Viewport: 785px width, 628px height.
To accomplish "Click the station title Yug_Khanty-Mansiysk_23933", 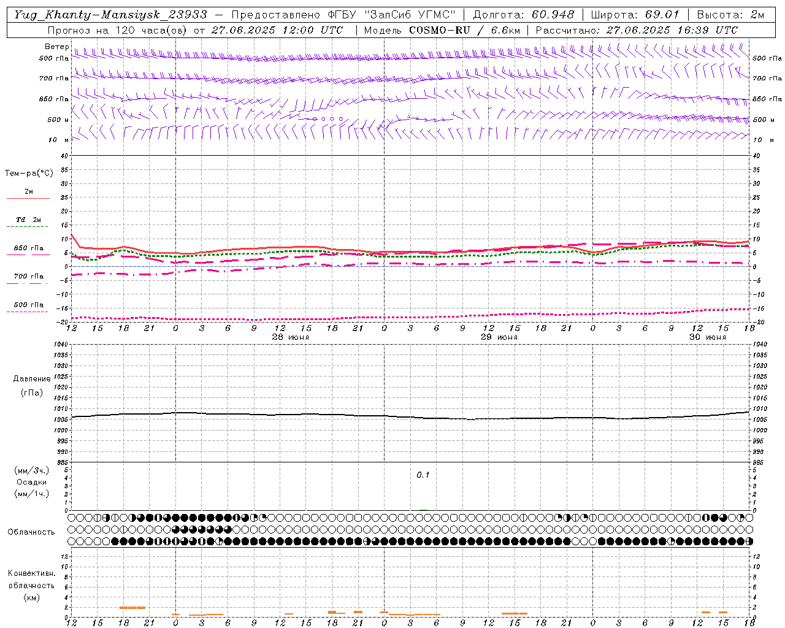I will [110, 15].
